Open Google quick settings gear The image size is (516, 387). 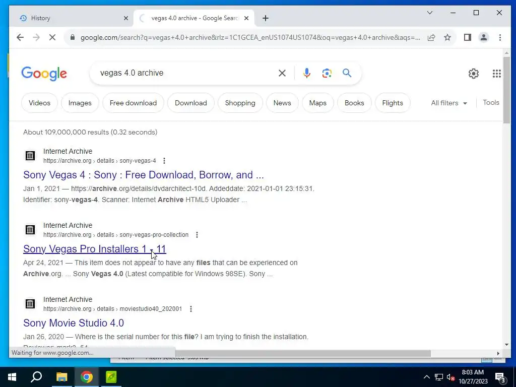tap(474, 74)
